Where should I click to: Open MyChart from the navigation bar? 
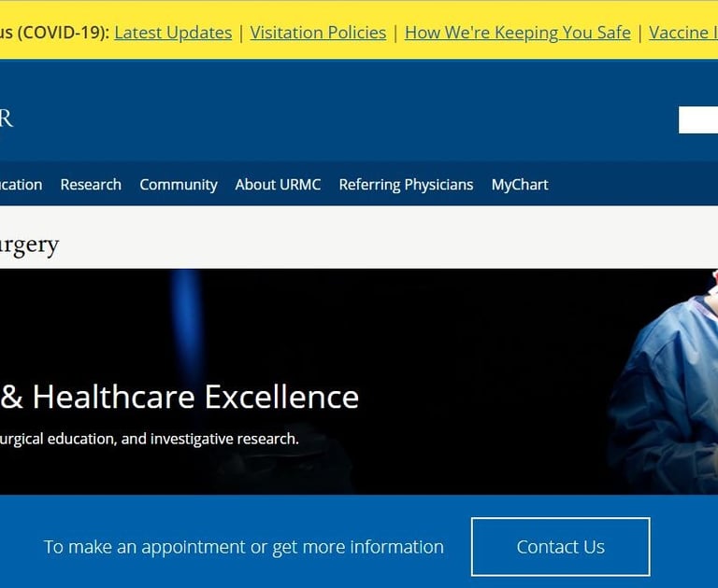520,185
